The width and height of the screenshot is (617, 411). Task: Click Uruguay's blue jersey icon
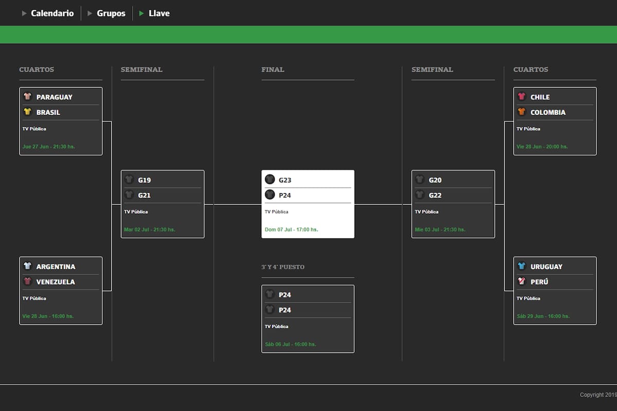coord(521,266)
